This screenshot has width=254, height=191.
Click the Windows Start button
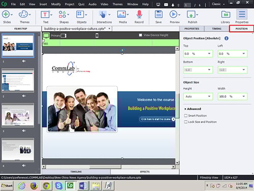coord(7,185)
